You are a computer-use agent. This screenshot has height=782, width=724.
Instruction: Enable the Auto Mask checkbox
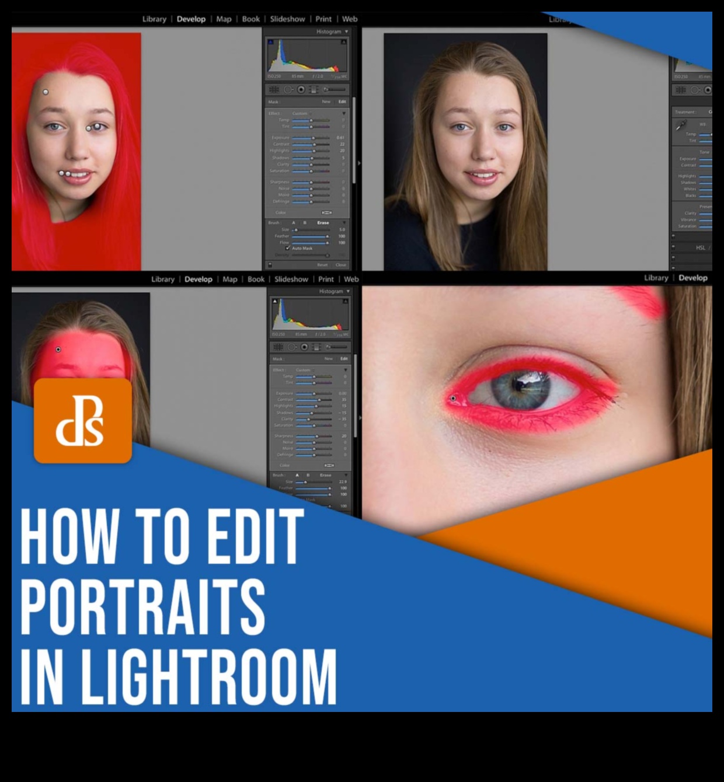coord(287,248)
